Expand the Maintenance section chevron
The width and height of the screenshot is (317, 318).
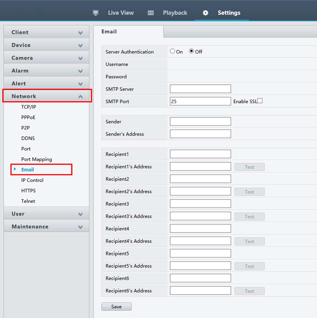[x=81, y=227]
